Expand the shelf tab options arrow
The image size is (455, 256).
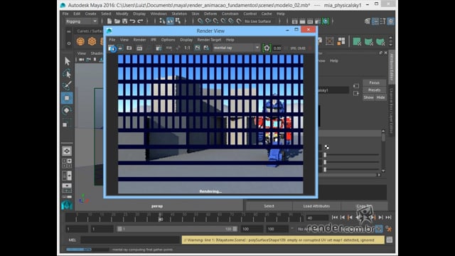[x=69, y=31]
